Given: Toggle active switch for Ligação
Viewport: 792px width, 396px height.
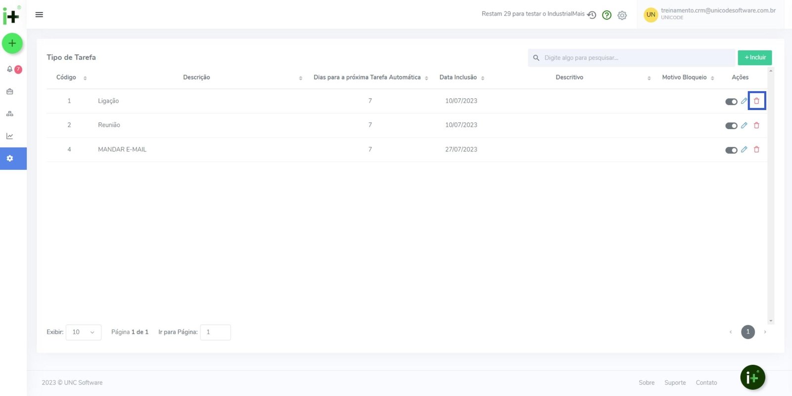Looking at the screenshot, I should (731, 101).
